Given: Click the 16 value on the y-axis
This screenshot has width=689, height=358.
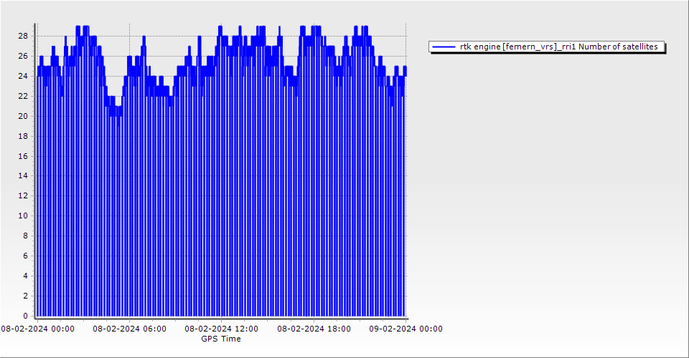Looking at the screenshot, I should 23,155.
